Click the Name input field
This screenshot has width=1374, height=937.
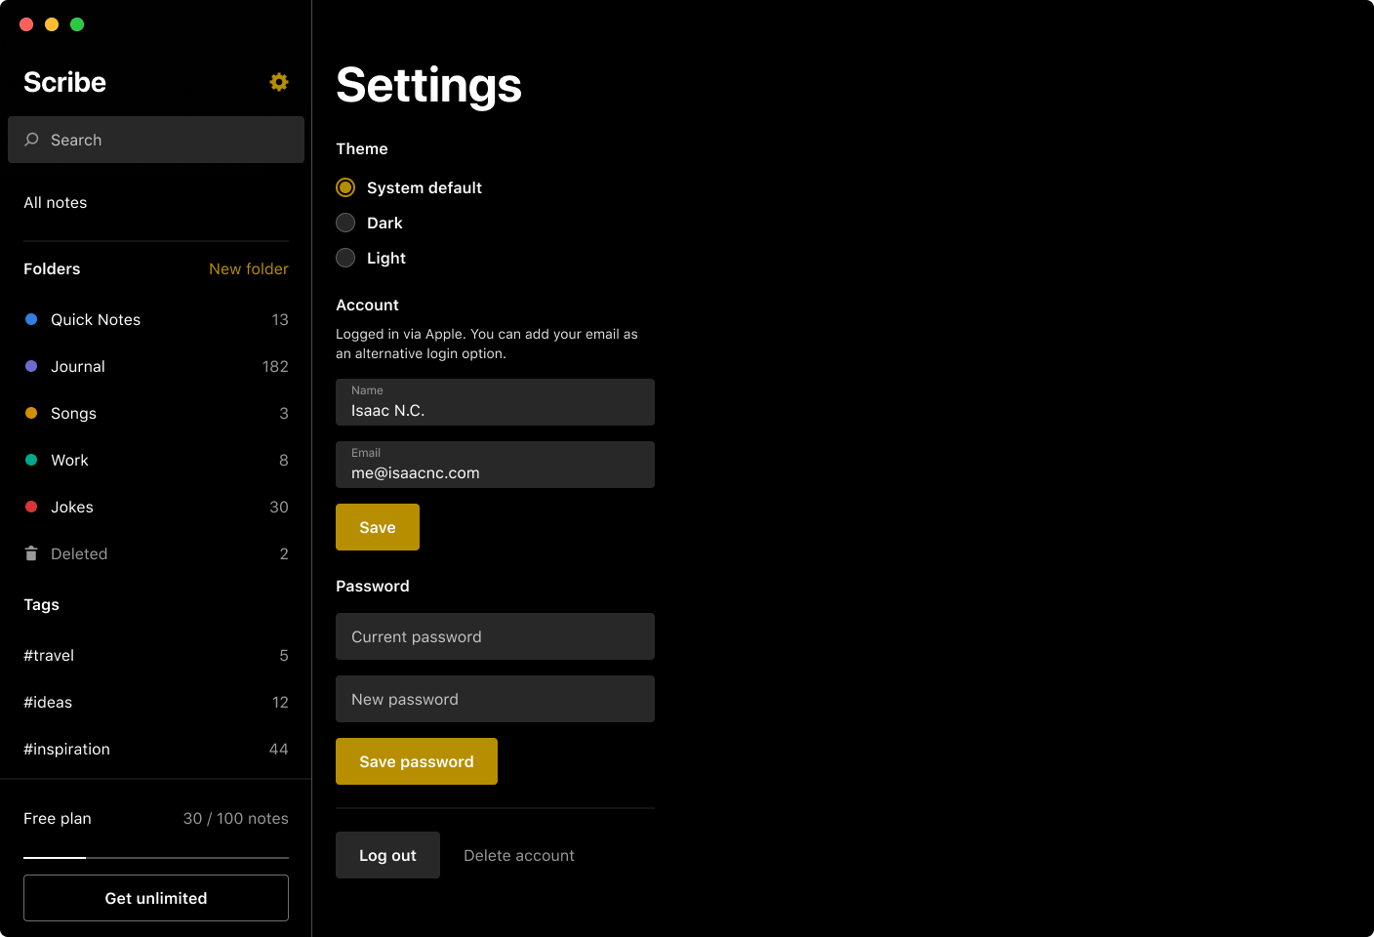click(495, 402)
